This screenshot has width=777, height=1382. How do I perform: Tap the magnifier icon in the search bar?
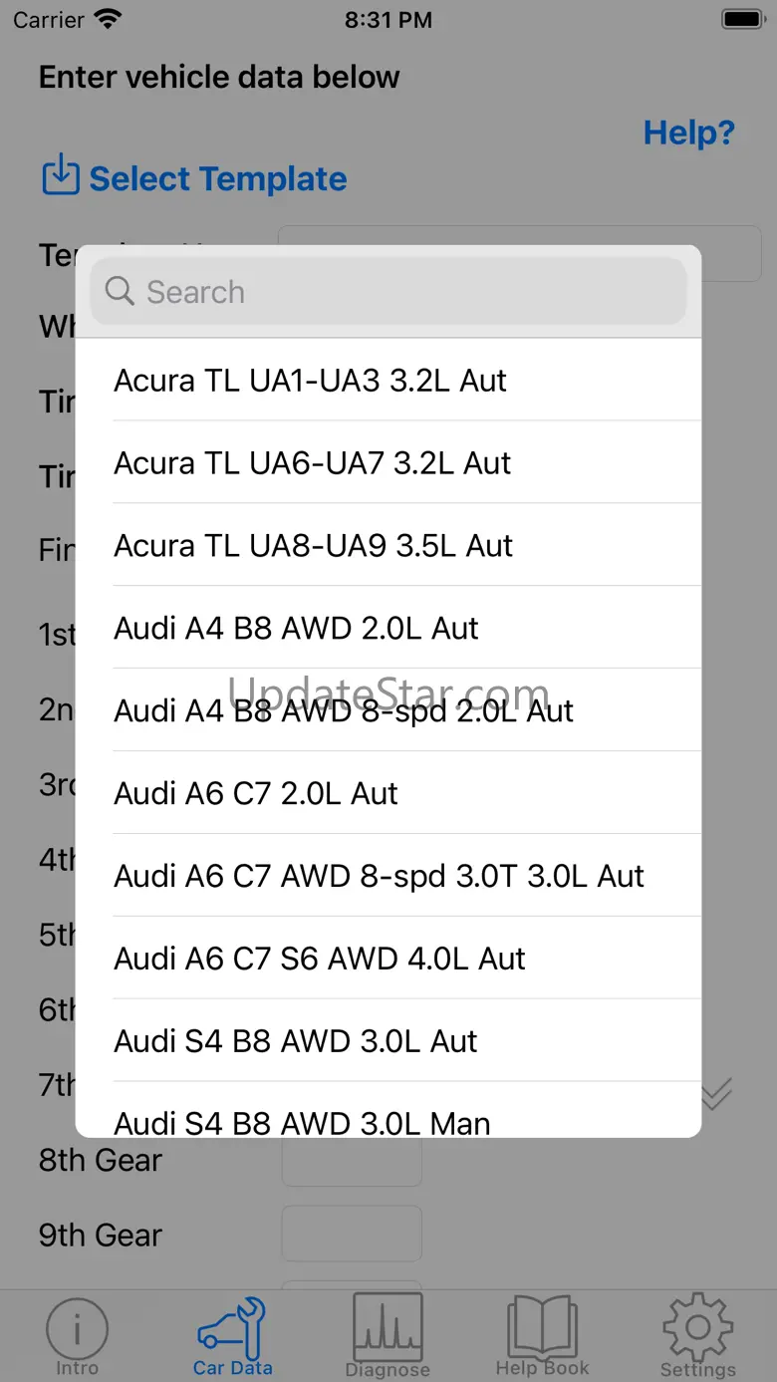120,292
